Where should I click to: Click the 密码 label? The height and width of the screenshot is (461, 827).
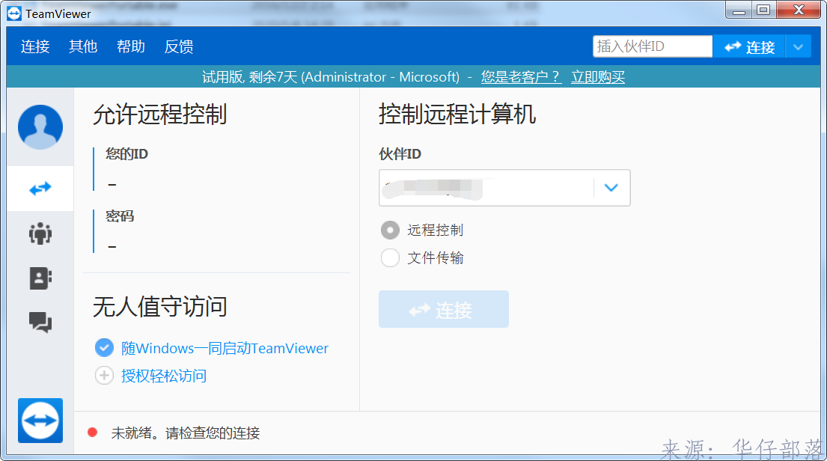[x=120, y=216]
